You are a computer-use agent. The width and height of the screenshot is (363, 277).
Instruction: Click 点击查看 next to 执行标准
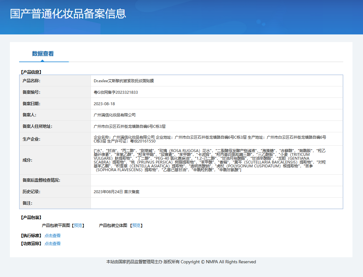pyautogui.click(x=53, y=236)
